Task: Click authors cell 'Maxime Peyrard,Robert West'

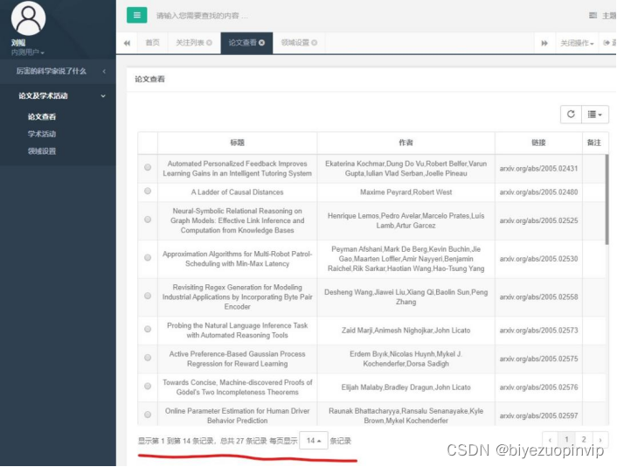Action: tap(406, 192)
